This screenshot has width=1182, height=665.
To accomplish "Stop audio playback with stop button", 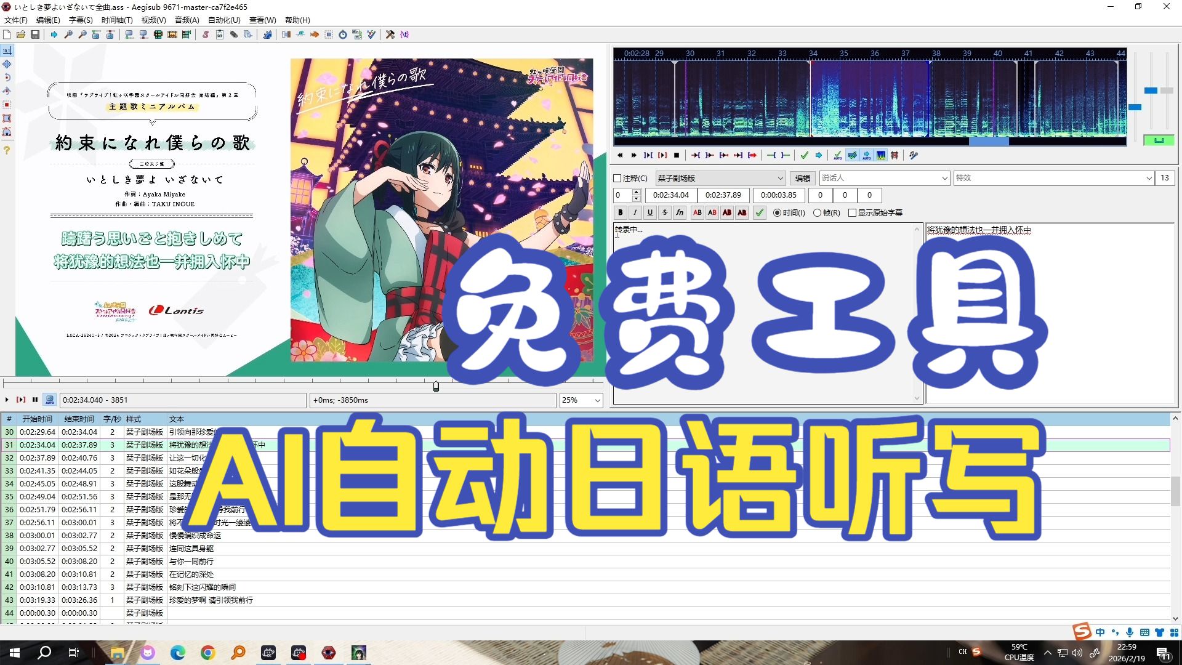I will (x=677, y=155).
